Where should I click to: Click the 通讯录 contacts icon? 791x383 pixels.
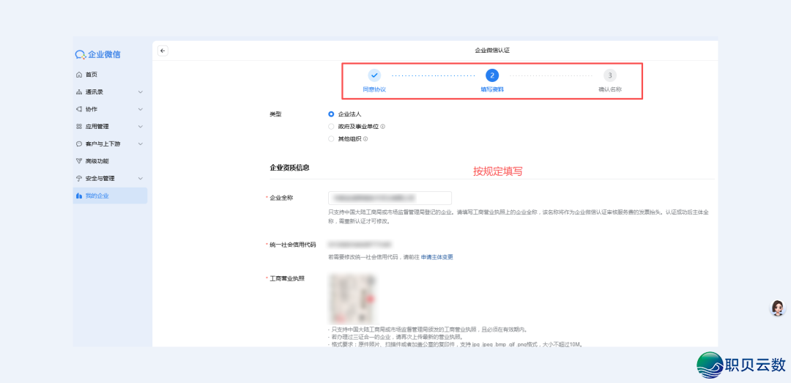click(78, 92)
